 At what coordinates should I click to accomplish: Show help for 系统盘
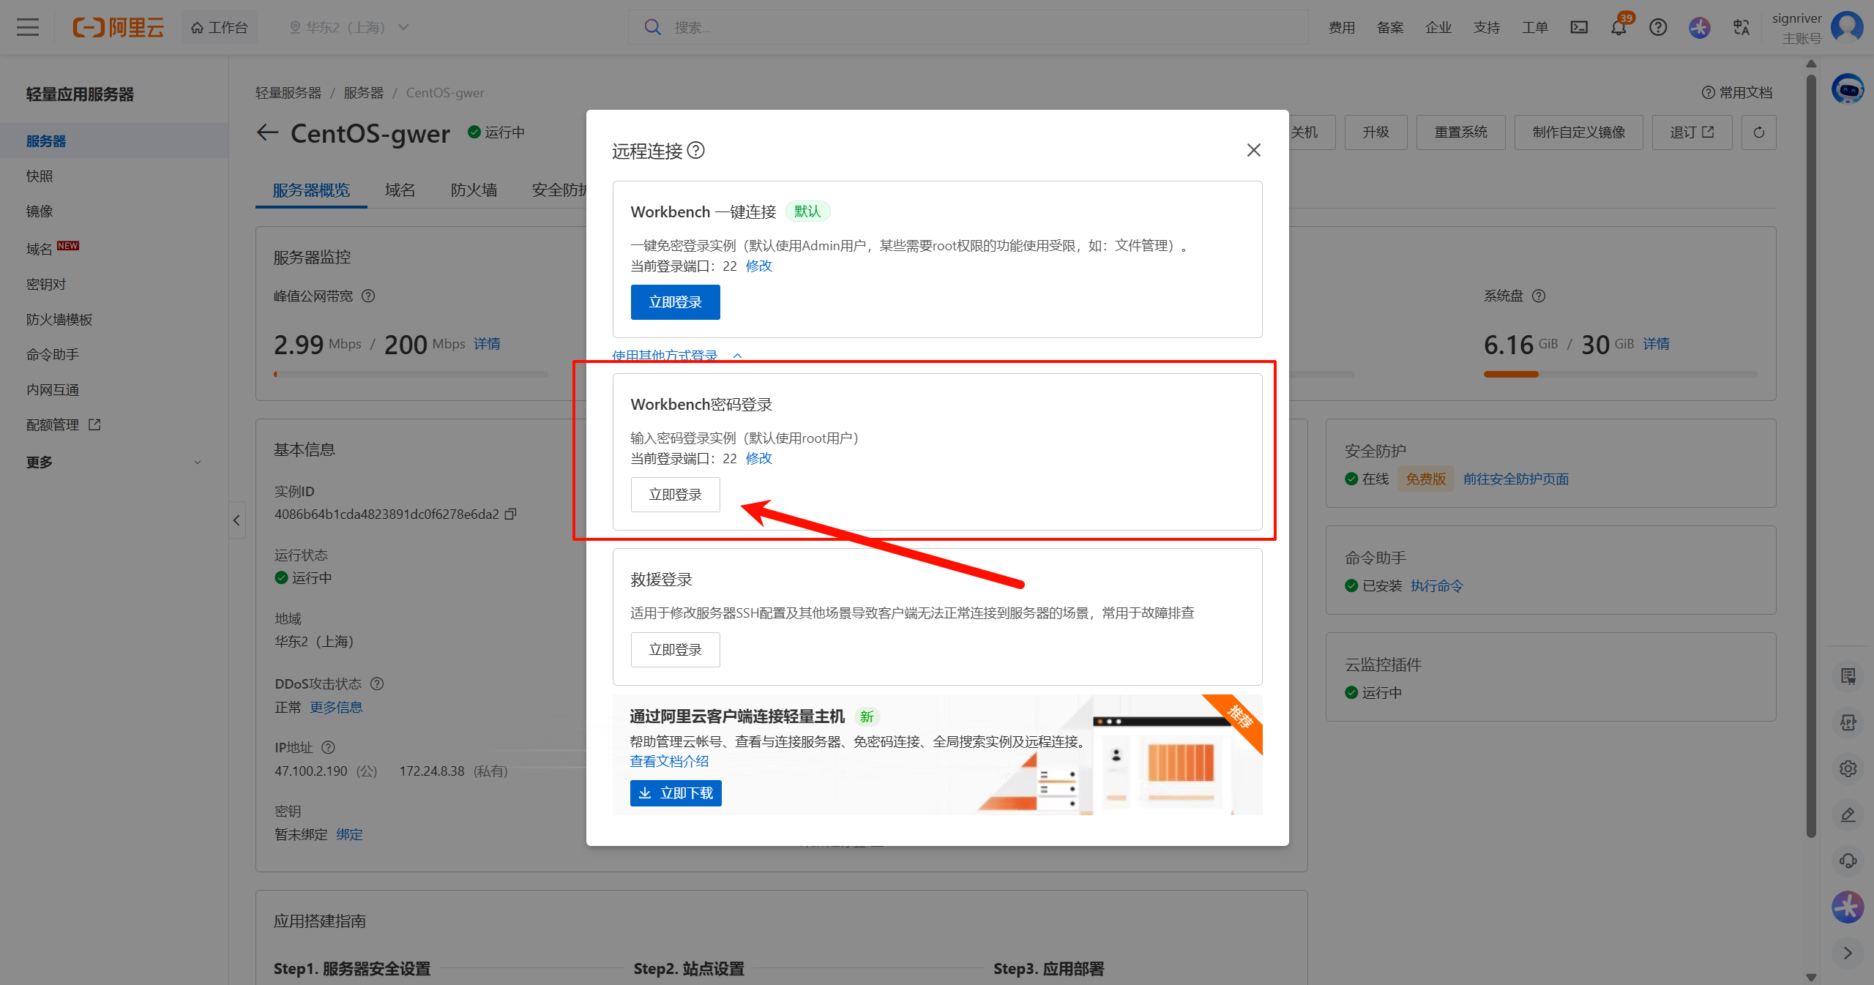tap(1539, 296)
